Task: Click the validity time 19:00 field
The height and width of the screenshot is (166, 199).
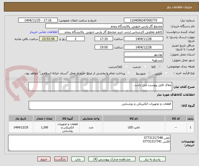Action: tap(104, 47)
